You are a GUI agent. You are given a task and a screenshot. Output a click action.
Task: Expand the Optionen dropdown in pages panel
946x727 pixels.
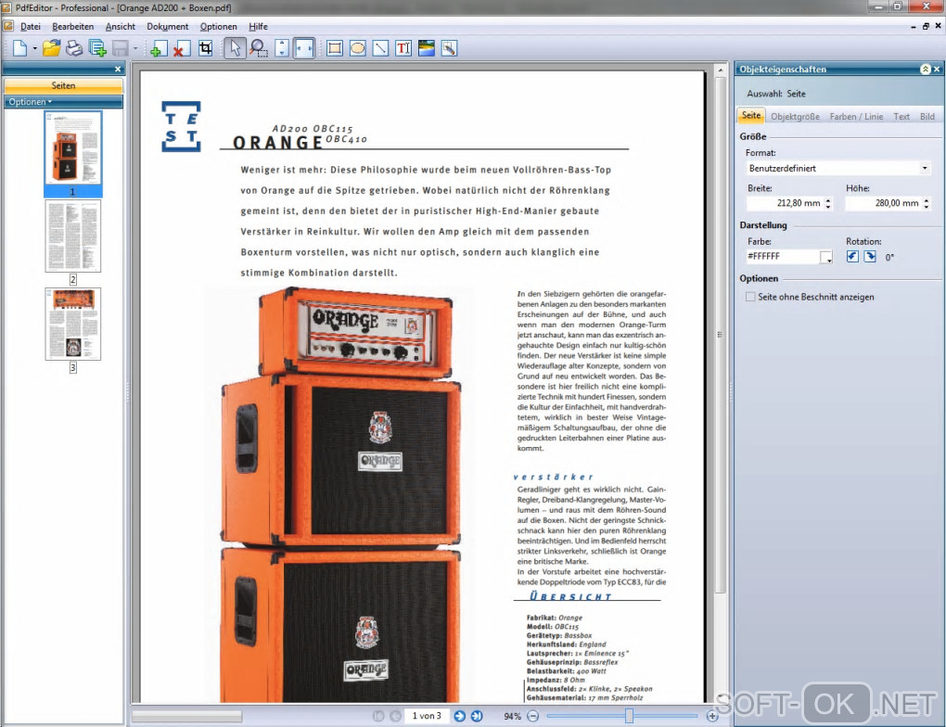pos(30,102)
